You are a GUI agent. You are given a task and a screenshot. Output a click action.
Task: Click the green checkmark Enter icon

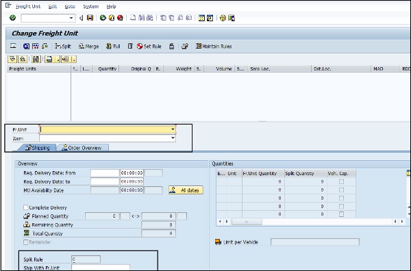[12, 18]
